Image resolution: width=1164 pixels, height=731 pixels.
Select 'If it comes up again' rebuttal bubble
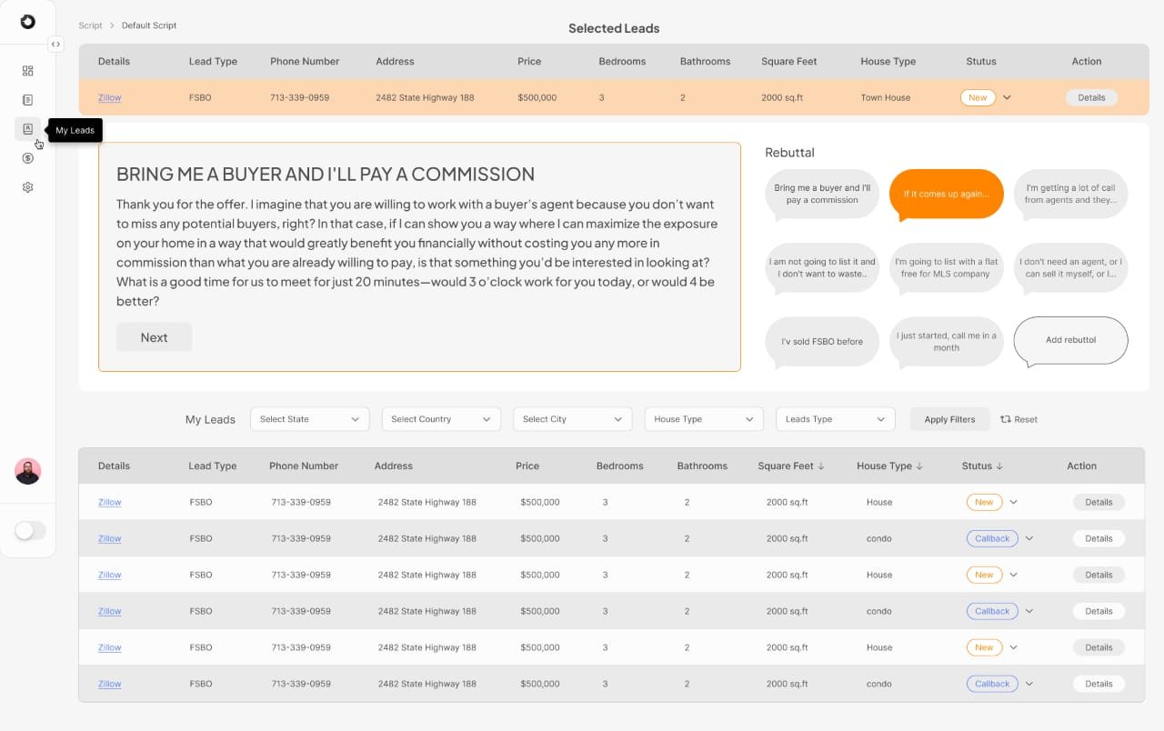click(x=946, y=195)
